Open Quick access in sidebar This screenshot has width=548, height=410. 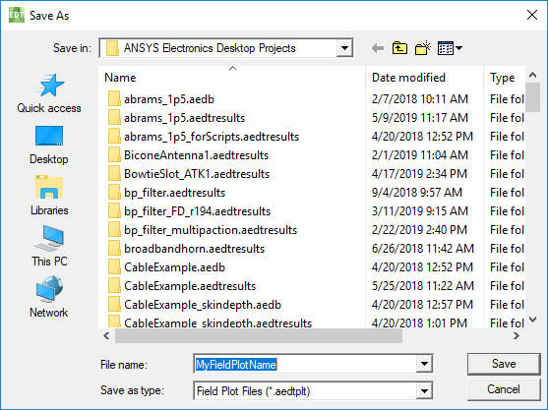tap(49, 93)
